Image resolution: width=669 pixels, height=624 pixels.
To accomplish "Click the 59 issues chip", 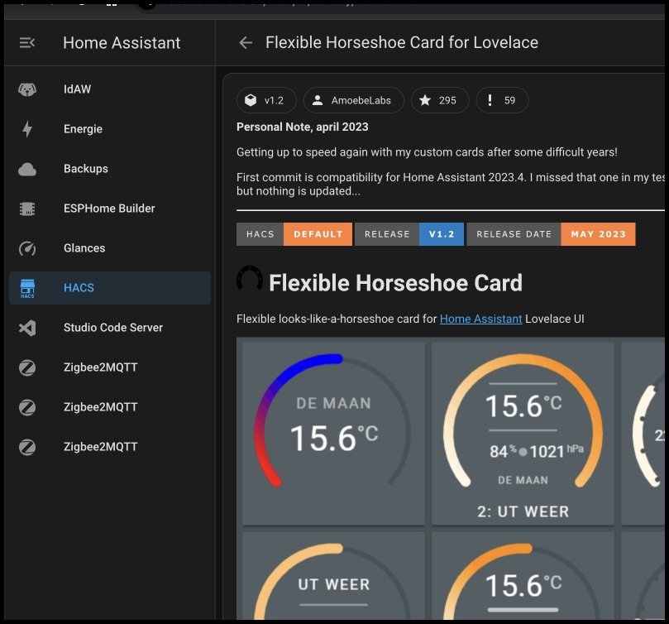I will tap(502, 101).
